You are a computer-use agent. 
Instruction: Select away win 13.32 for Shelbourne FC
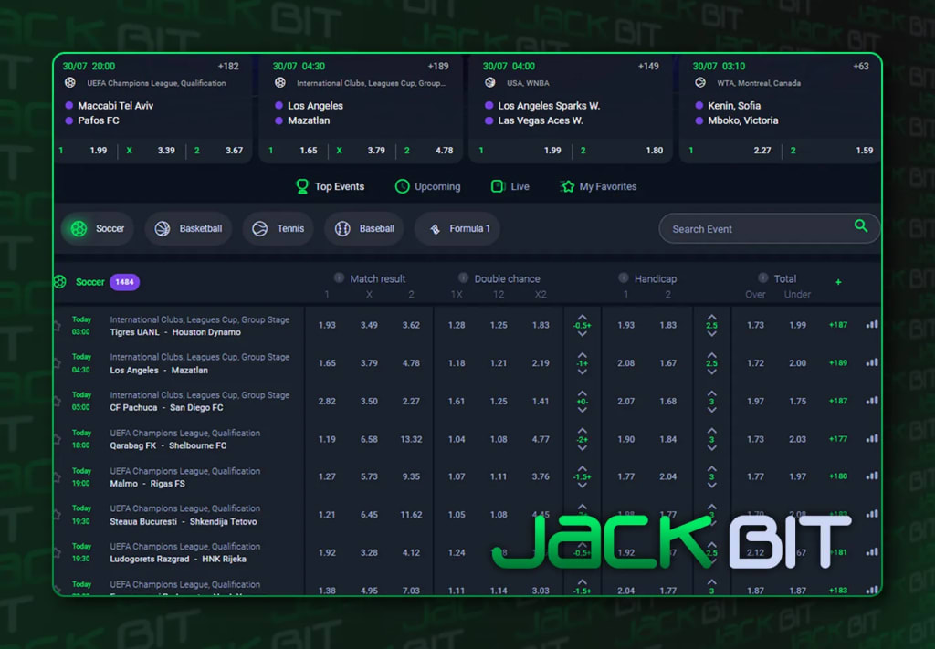411,439
